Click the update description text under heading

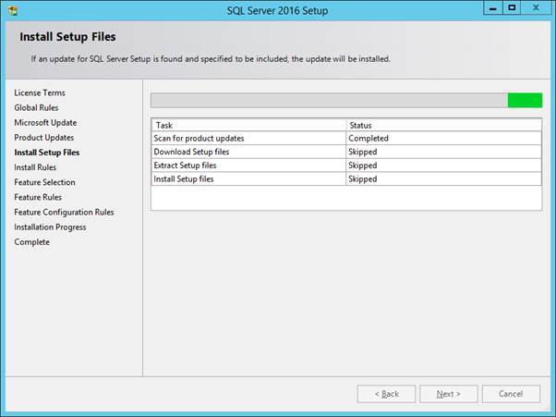coord(211,59)
